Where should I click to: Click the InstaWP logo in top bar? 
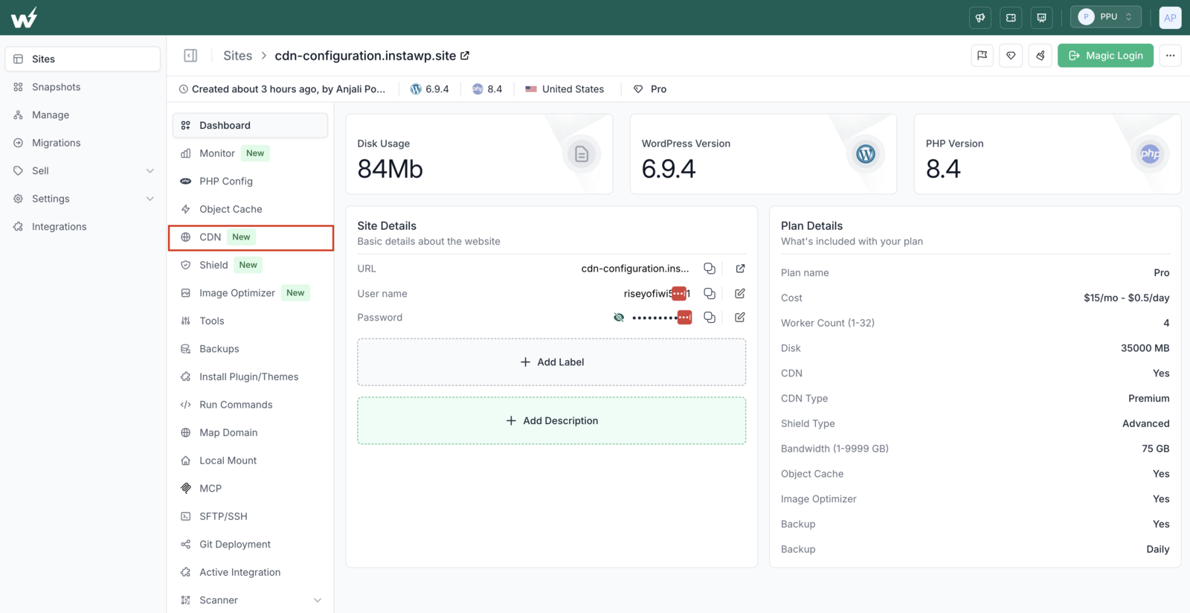point(24,17)
